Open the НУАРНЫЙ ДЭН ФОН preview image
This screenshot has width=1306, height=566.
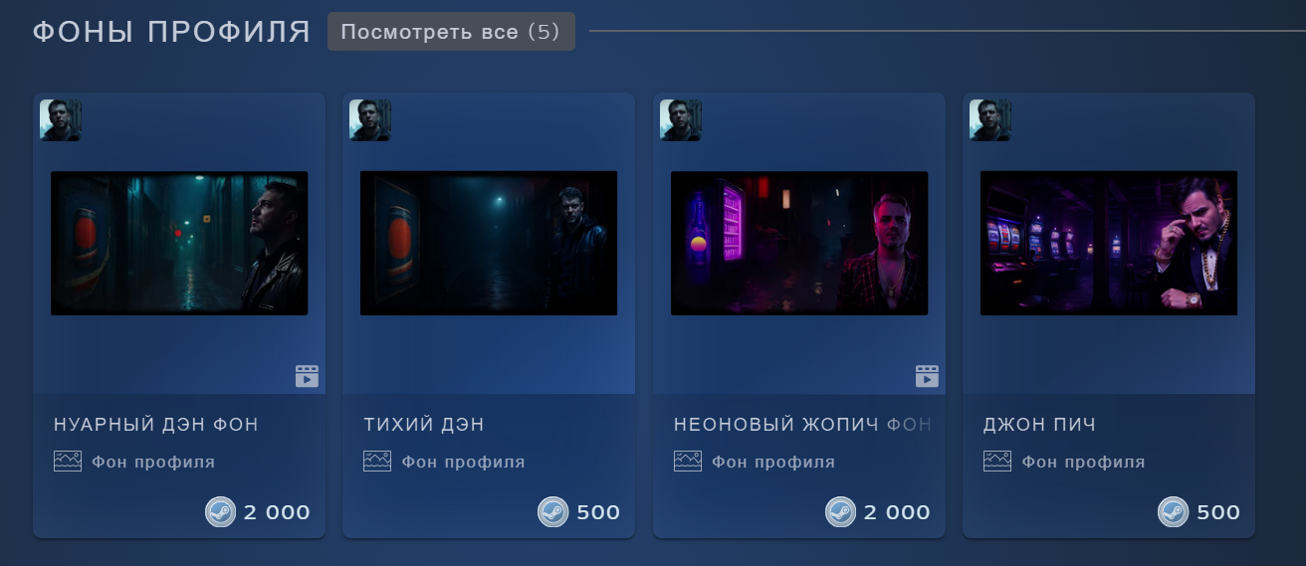coord(179,244)
